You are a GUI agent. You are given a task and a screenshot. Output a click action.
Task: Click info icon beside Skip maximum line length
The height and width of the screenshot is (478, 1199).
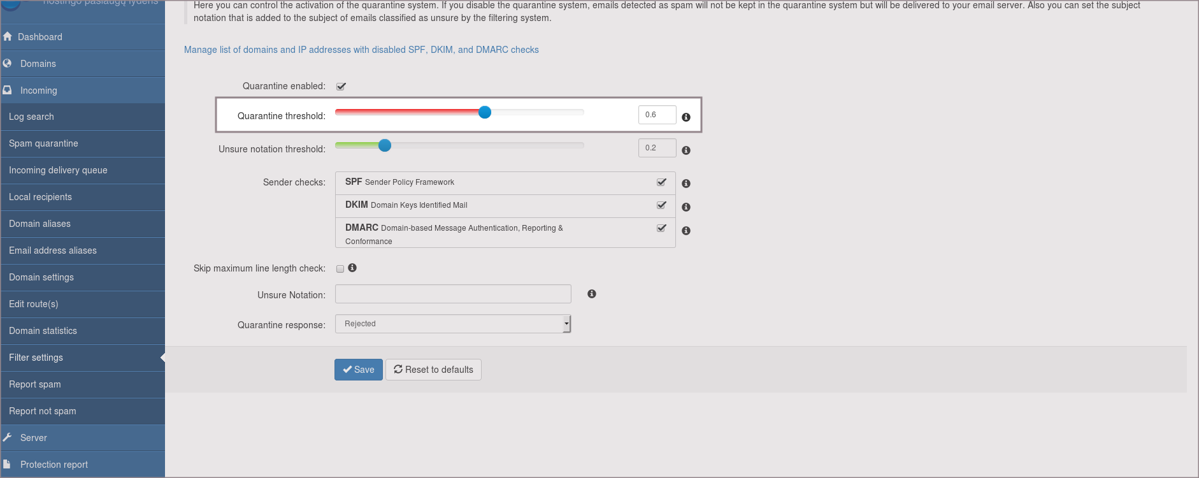point(352,268)
